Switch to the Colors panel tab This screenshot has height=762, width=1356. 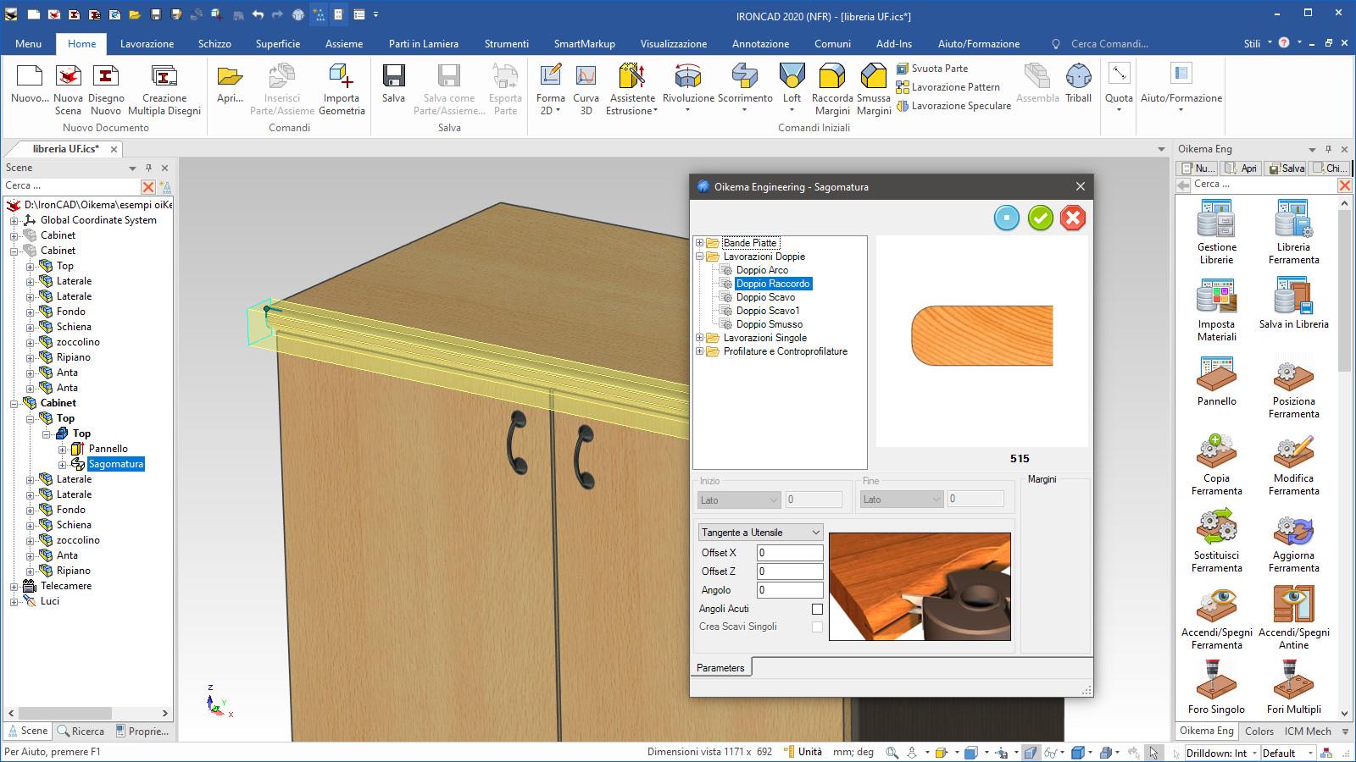pyautogui.click(x=1259, y=731)
